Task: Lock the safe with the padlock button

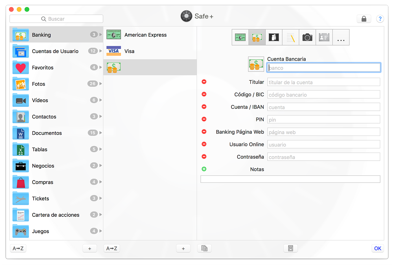Action: coord(364,19)
